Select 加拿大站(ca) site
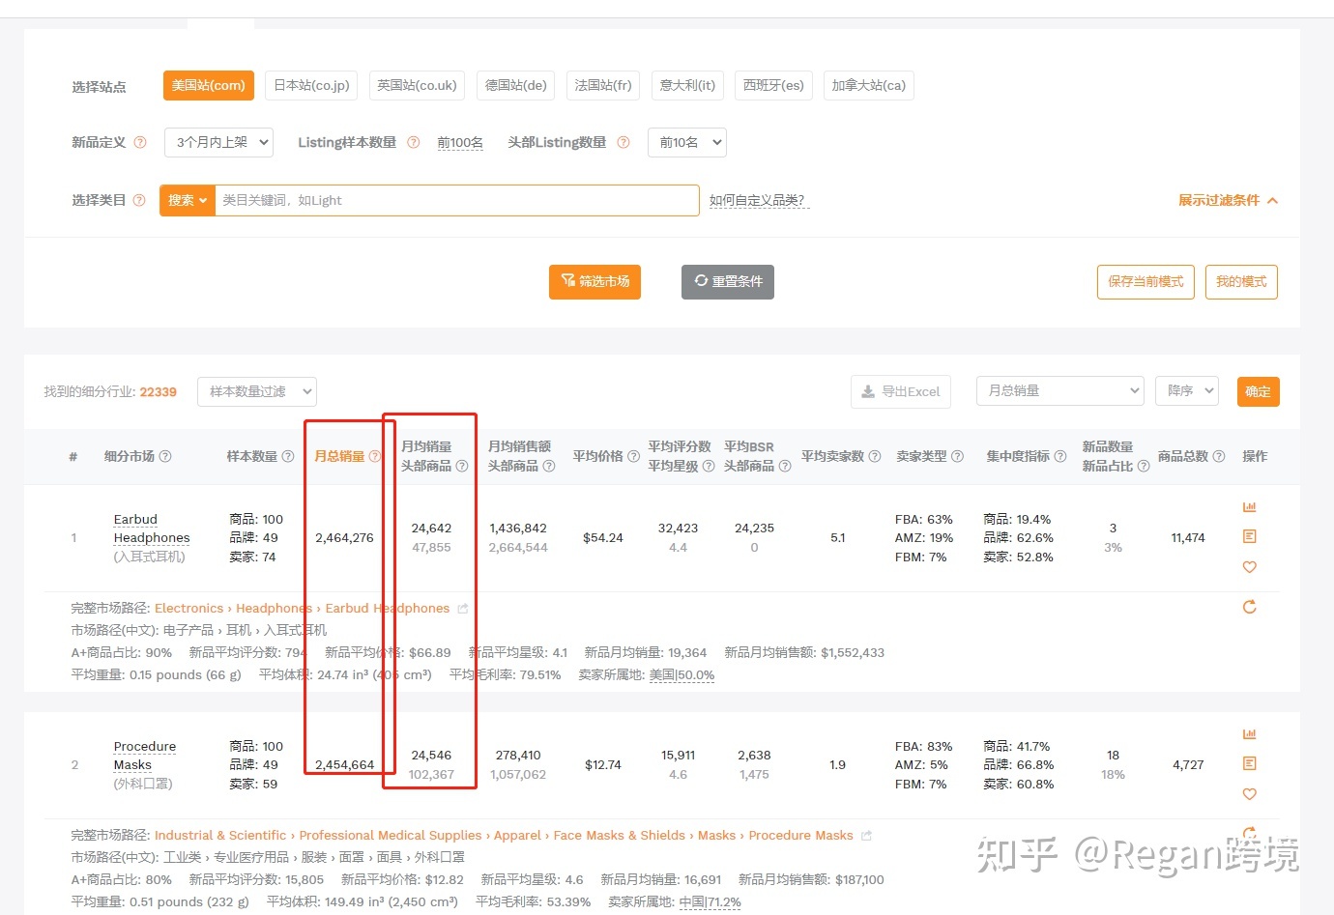1334x915 pixels. point(869,85)
